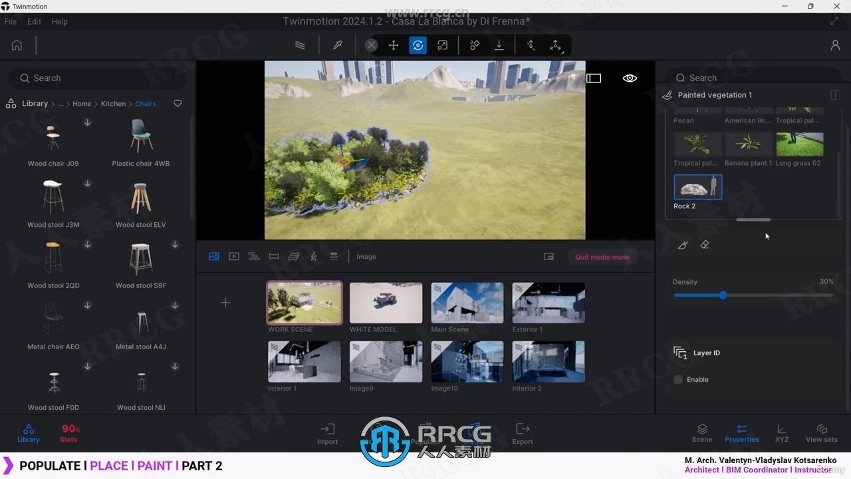Open the user account icon
Image resolution: width=851 pixels, height=479 pixels.
coord(835,45)
